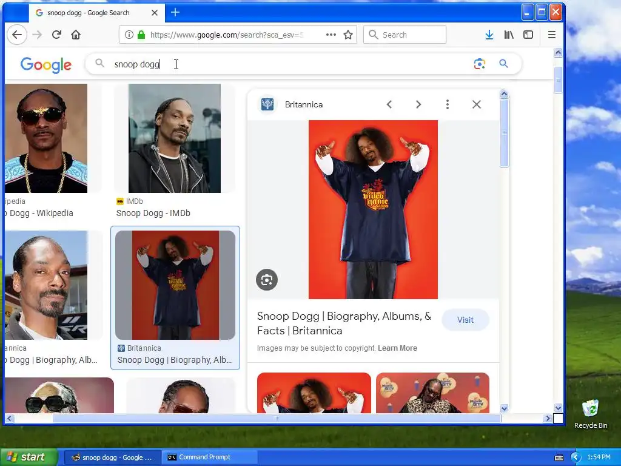Open the IMDb Snoop Dogg image result
The width and height of the screenshot is (621, 466).
175,138
